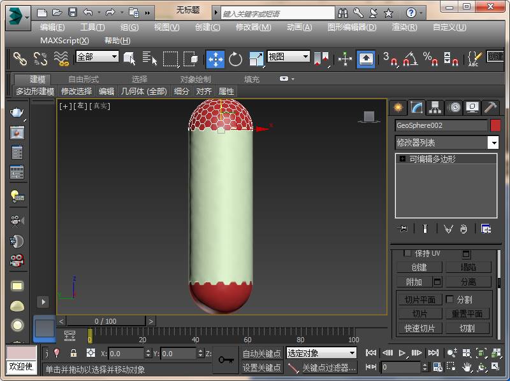Open the Help dropdown arrow
Image resolution: width=510 pixels, height=381 pixels.
pyautogui.click(x=421, y=13)
